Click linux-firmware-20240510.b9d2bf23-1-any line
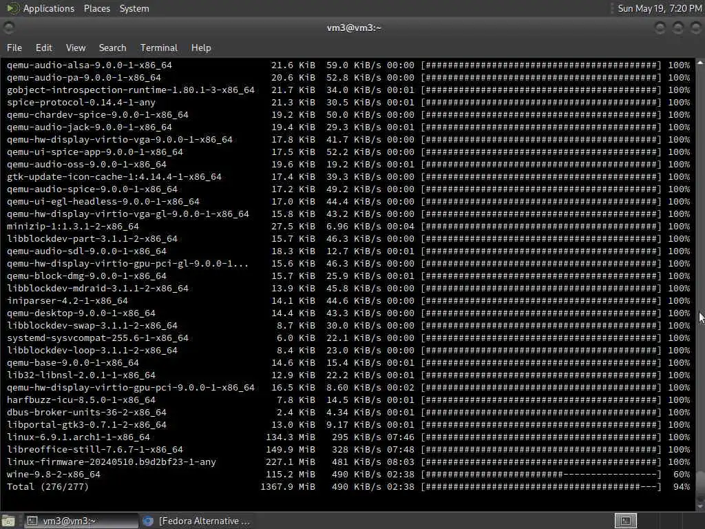 348,462
